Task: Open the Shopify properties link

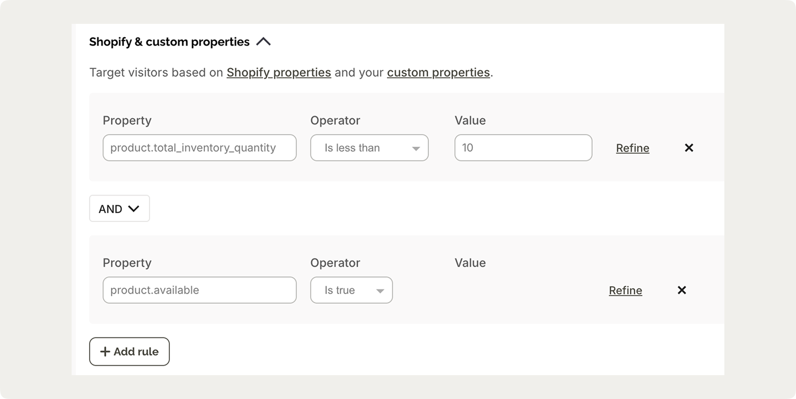Action: [279, 73]
